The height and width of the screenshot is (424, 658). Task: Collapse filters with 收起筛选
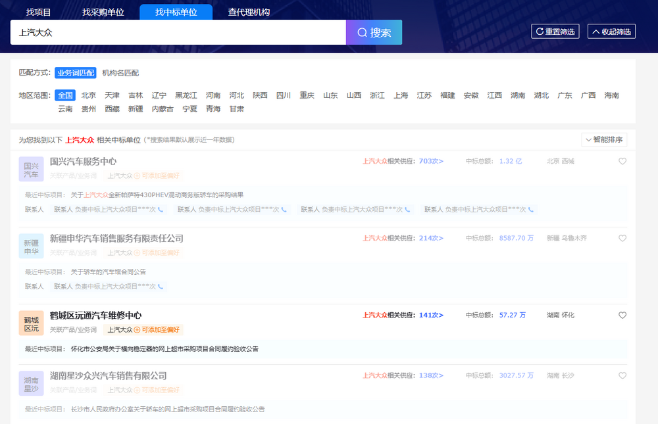pos(611,32)
